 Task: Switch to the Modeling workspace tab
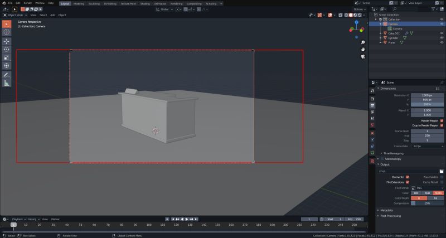pos(79,4)
